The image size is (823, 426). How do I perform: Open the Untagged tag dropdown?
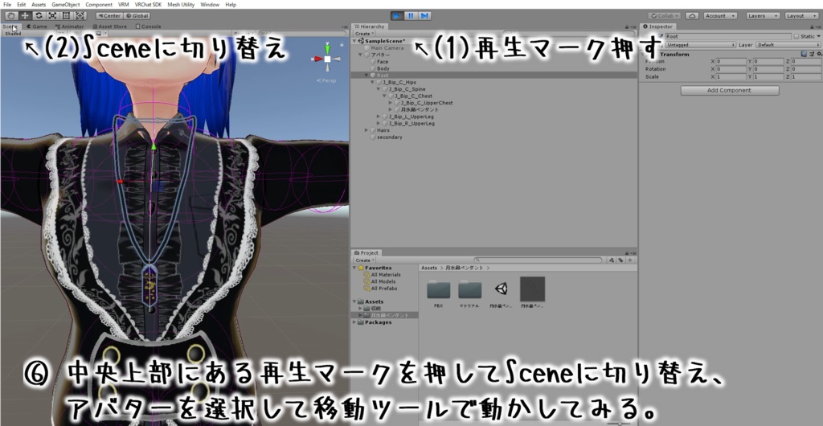click(700, 45)
